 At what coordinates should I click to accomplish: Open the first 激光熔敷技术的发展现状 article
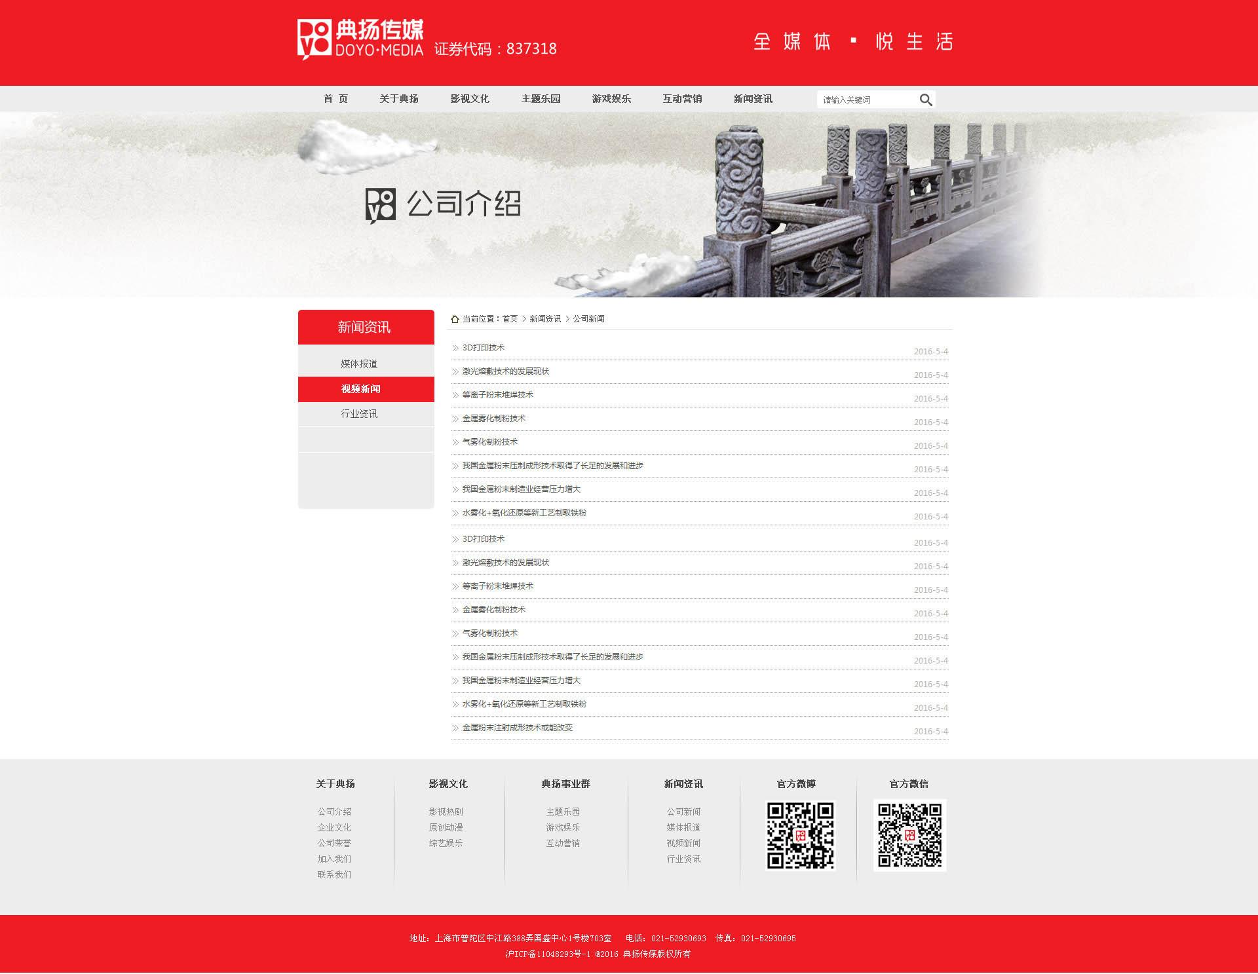pos(505,371)
